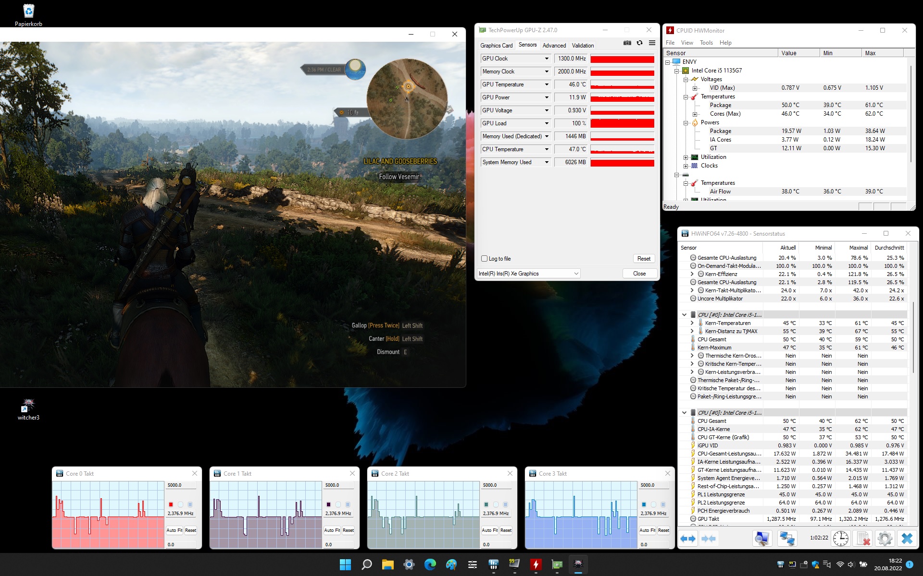This screenshot has height=576, width=923.
Task: Click the GPU-Z refresh icon
Action: pos(639,43)
